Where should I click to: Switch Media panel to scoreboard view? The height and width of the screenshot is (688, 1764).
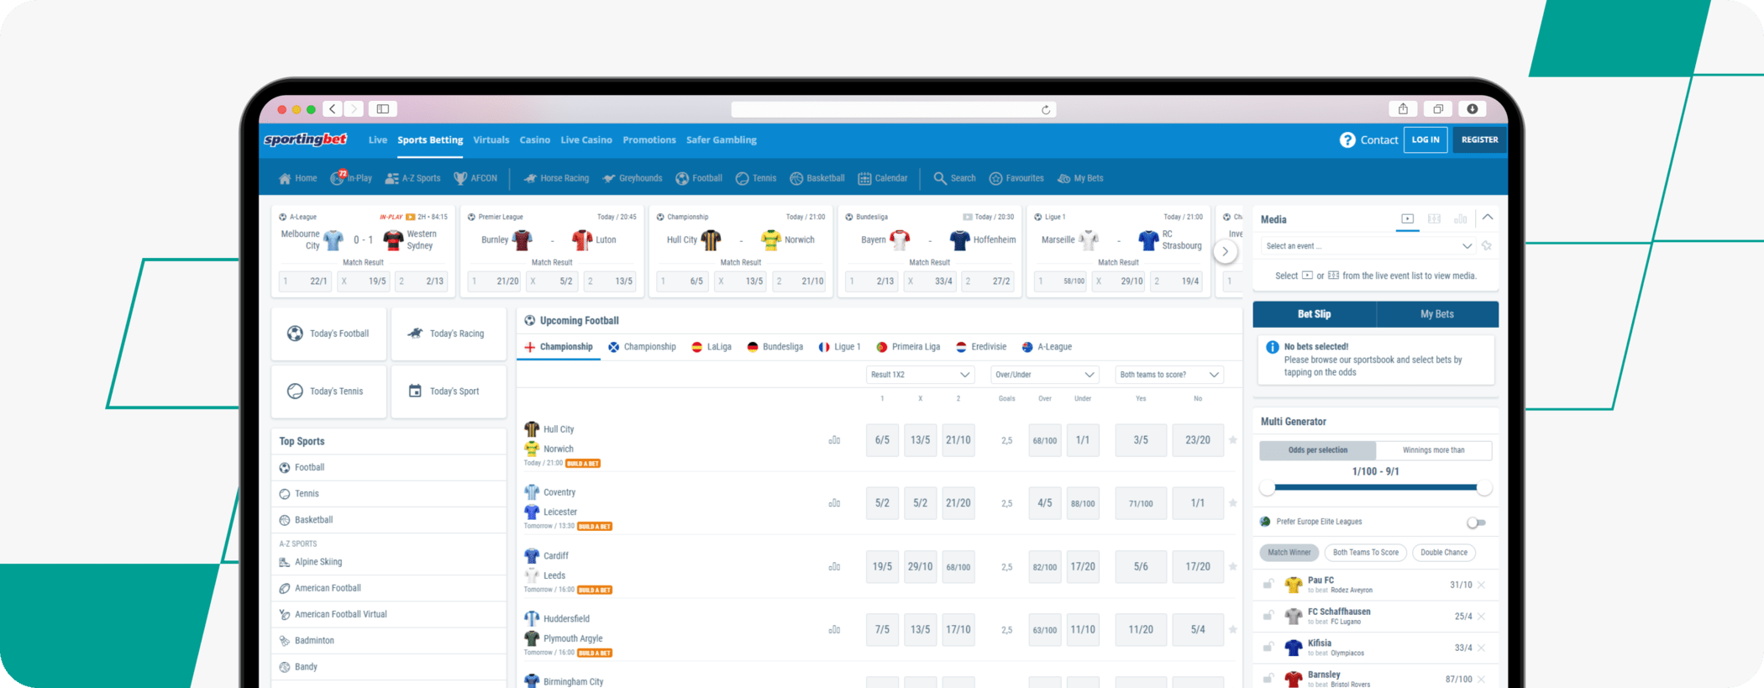click(1434, 219)
